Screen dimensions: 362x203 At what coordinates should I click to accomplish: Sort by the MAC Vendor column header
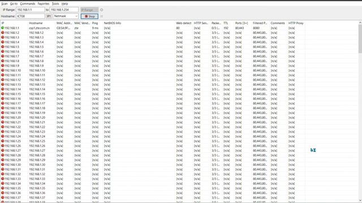pyautogui.click(x=82, y=23)
